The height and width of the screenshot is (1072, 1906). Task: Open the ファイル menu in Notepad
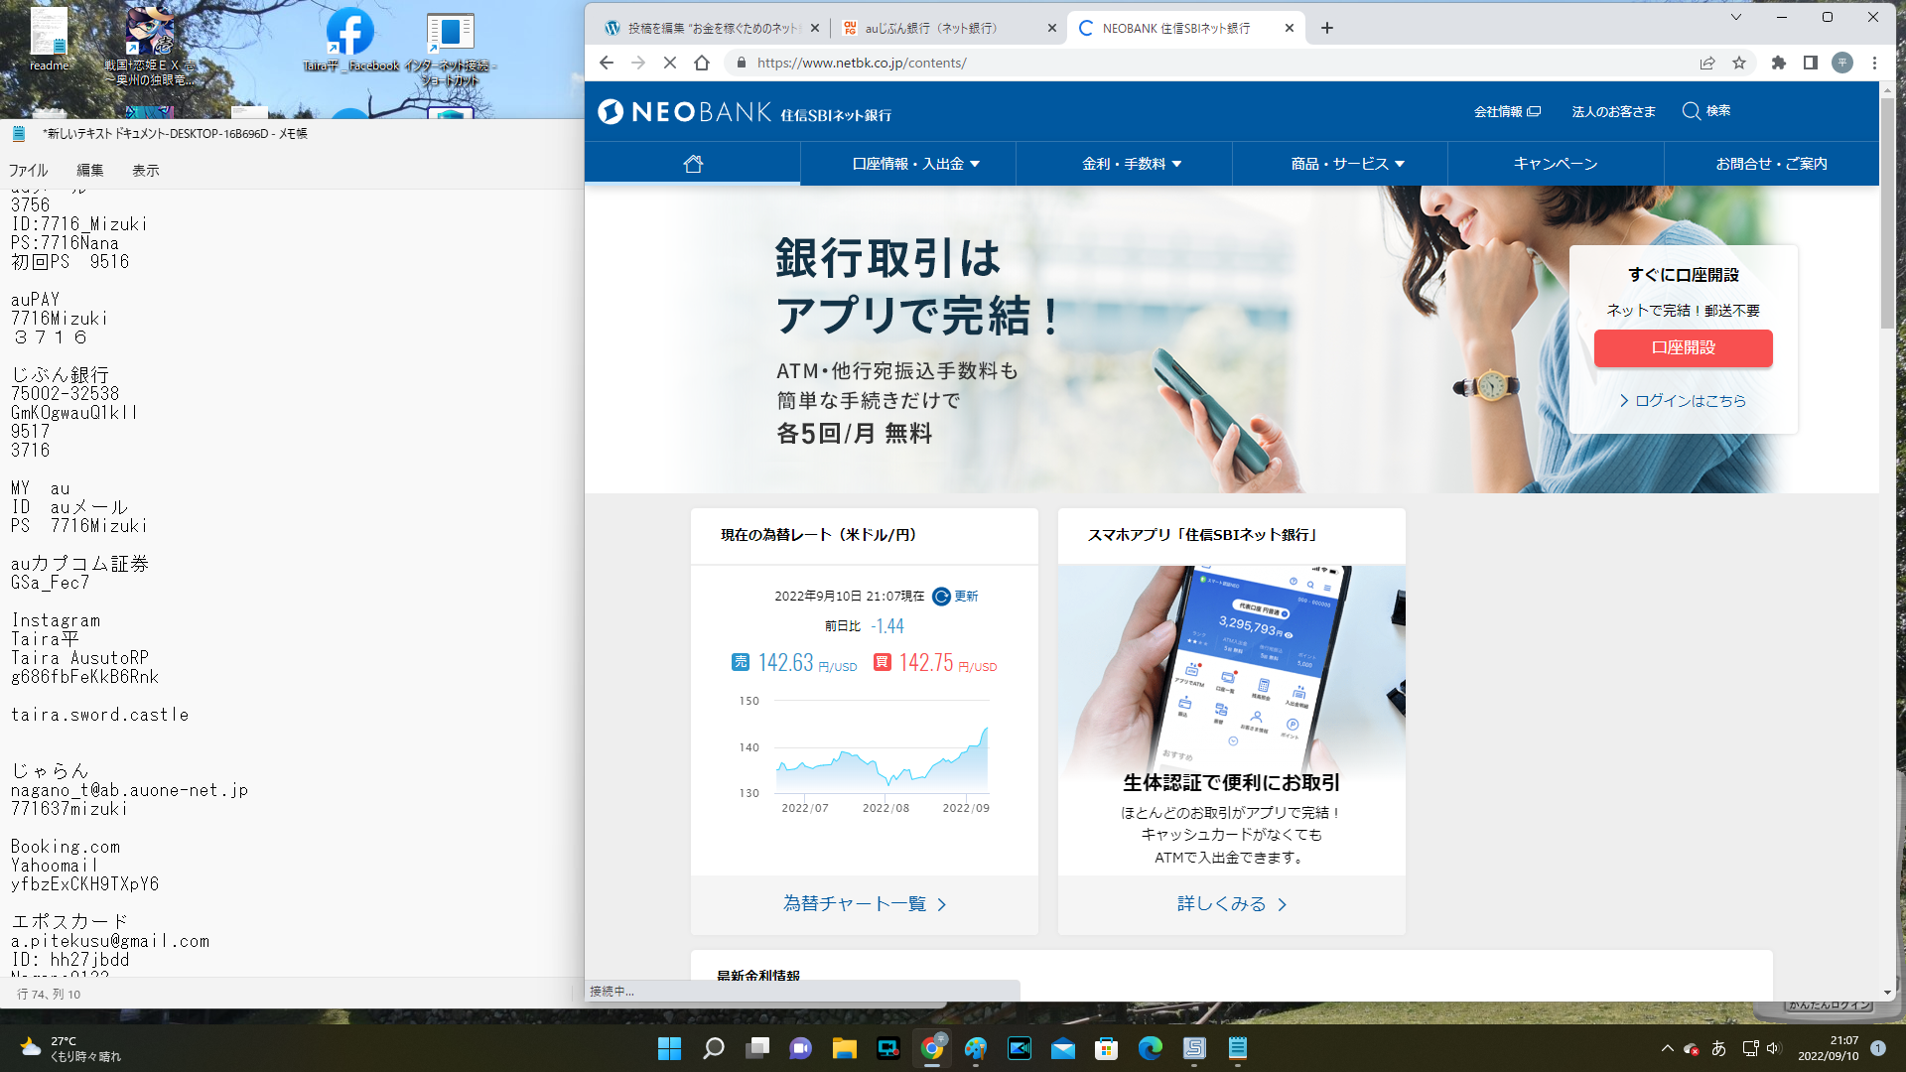tap(28, 171)
